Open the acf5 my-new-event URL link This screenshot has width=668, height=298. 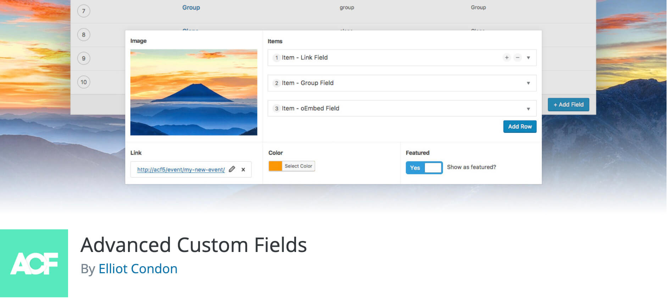tap(181, 170)
